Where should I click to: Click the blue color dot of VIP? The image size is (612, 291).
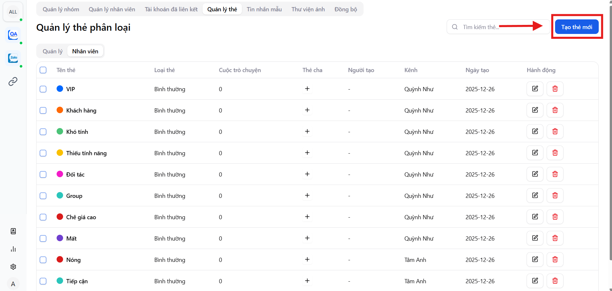(60, 89)
